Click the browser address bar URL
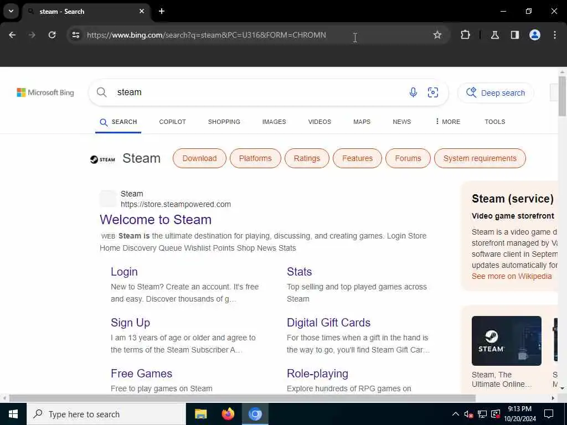567x425 pixels. pyautogui.click(x=207, y=35)
